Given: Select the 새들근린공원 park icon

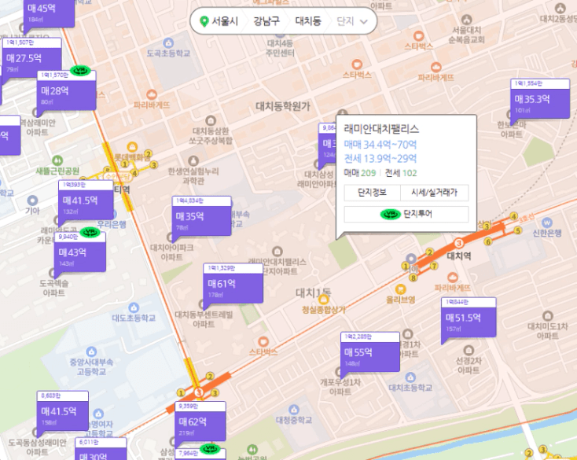Looking at the screenshot, I should click(x=57, y=160).
